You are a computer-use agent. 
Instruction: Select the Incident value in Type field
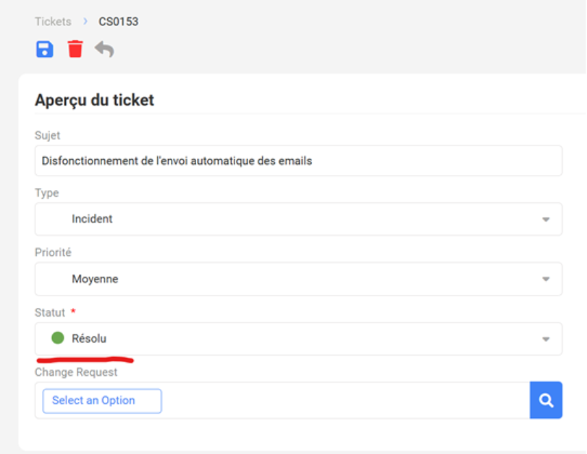click(92, 218)
